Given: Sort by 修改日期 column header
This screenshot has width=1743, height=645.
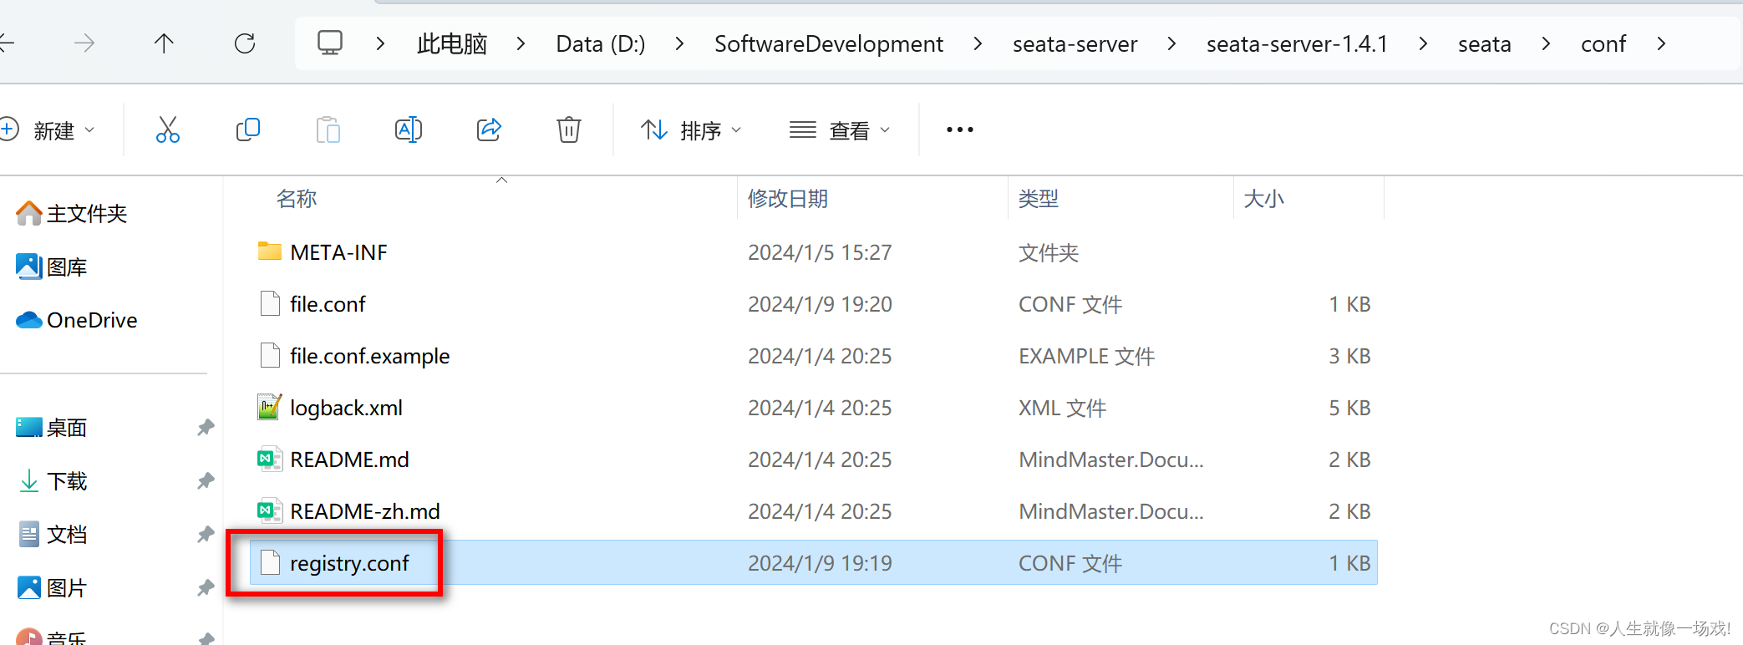Looking at the screenshot, I should [x=788, y=199].
